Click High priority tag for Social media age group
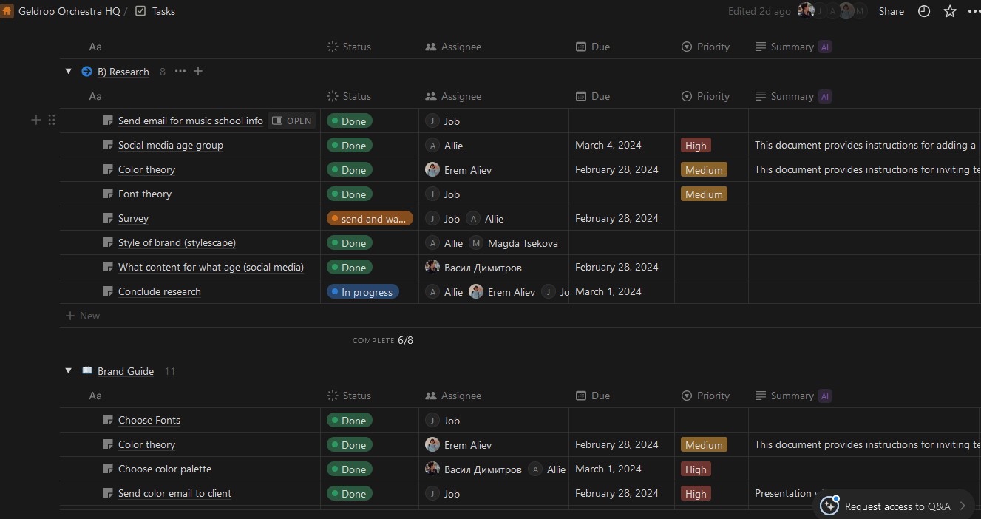This screenshot has height=519, width=981. click(696, 146)
